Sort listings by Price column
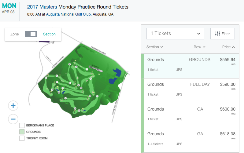 [228, 47]
